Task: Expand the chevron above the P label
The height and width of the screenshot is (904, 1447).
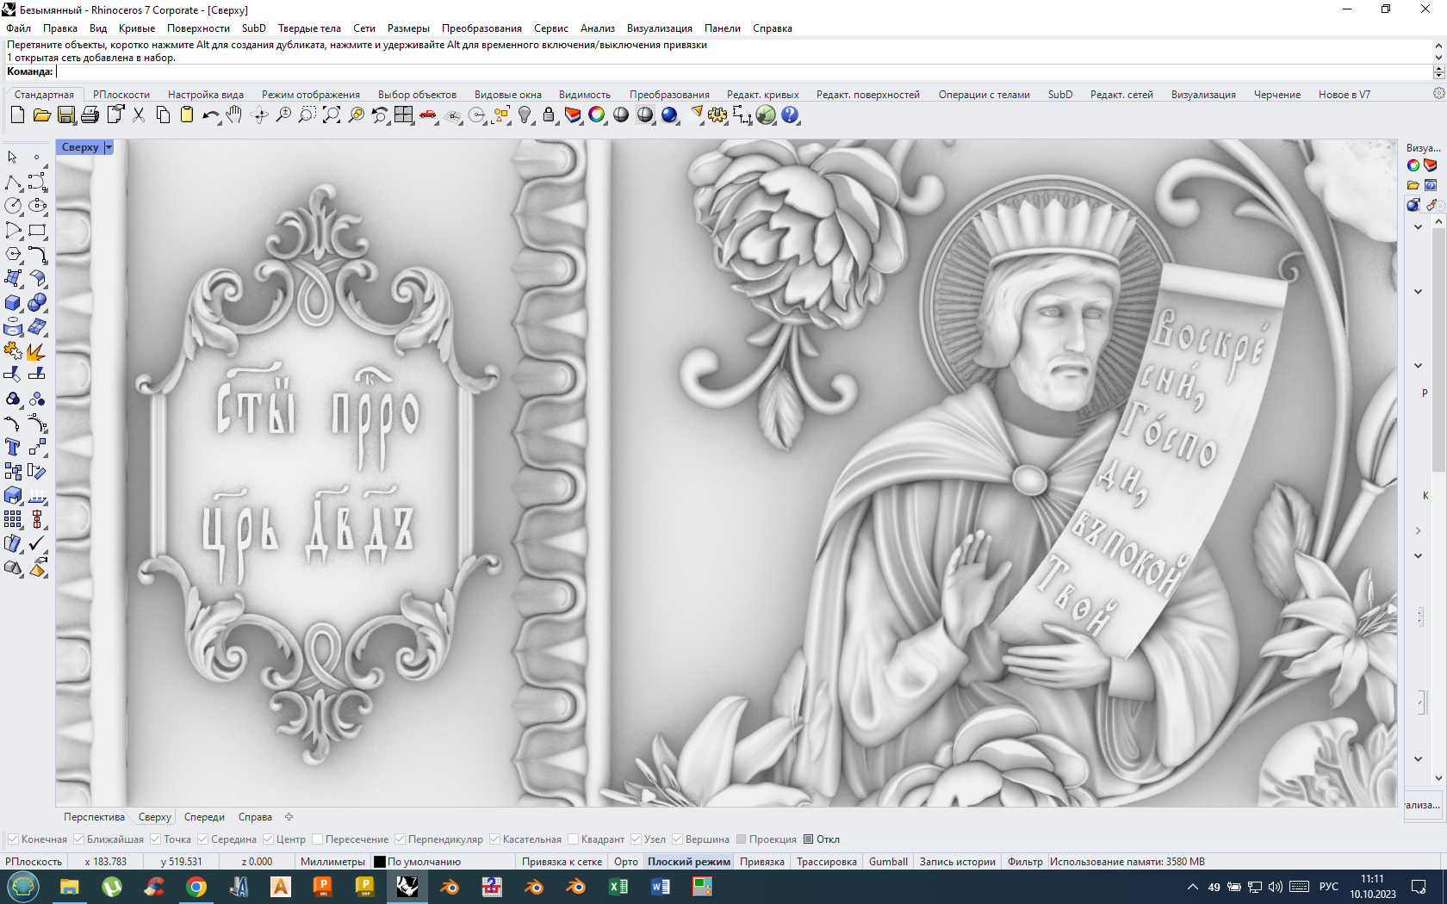Action: pos(1418,366)
